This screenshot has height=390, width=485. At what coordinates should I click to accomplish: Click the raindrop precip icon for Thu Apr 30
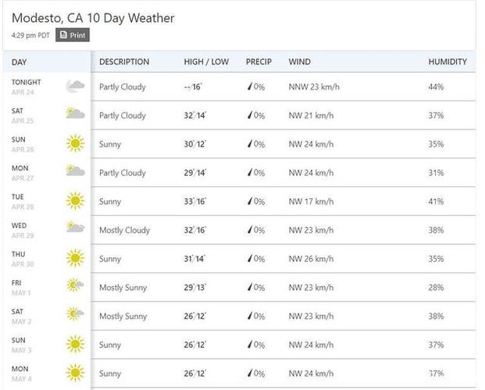[x=250, y=259]
